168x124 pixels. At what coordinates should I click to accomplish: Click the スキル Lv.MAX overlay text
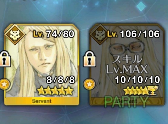point(127,64)
